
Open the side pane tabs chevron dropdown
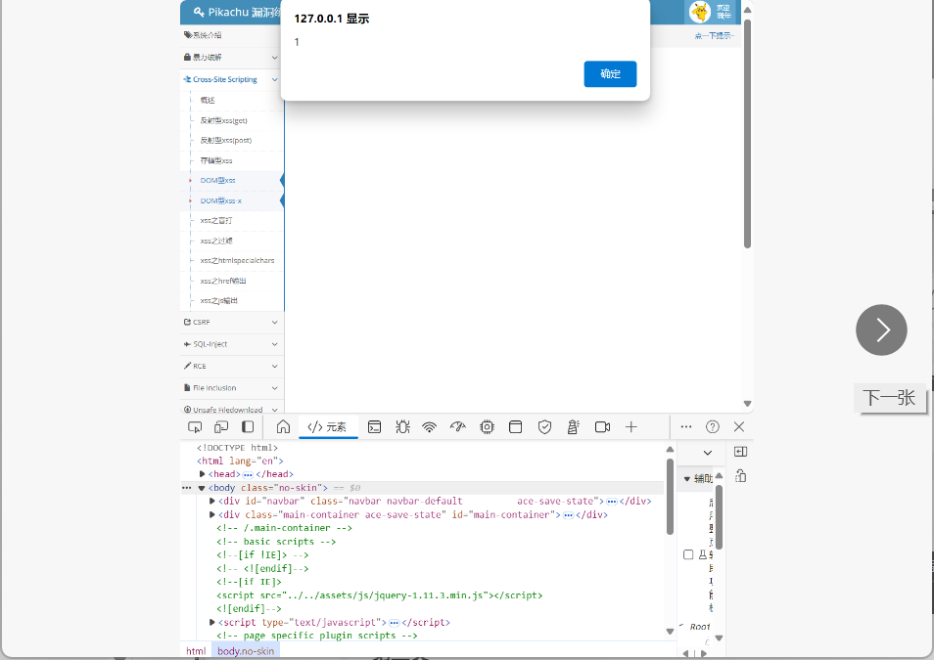707,453
